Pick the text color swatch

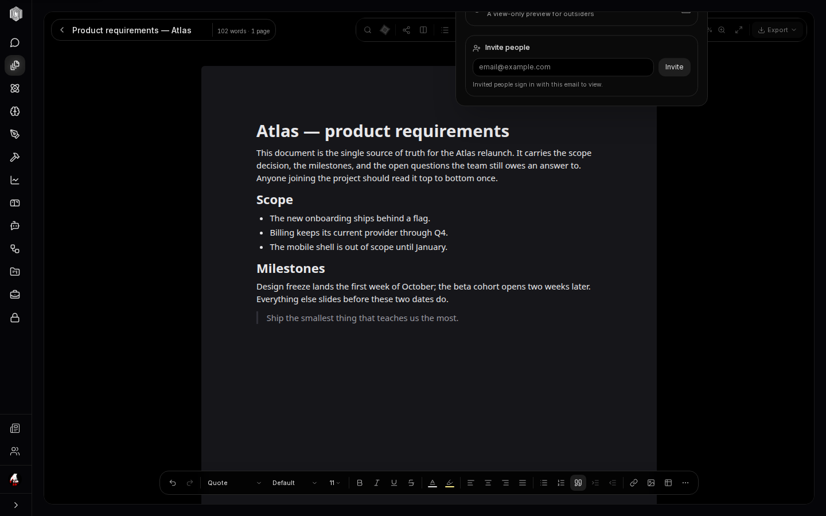point(433,483)
